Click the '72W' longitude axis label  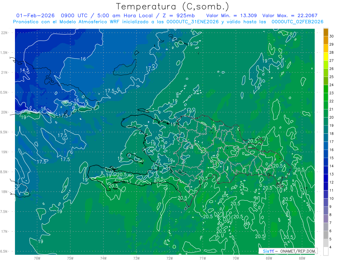tap(169, 258)
